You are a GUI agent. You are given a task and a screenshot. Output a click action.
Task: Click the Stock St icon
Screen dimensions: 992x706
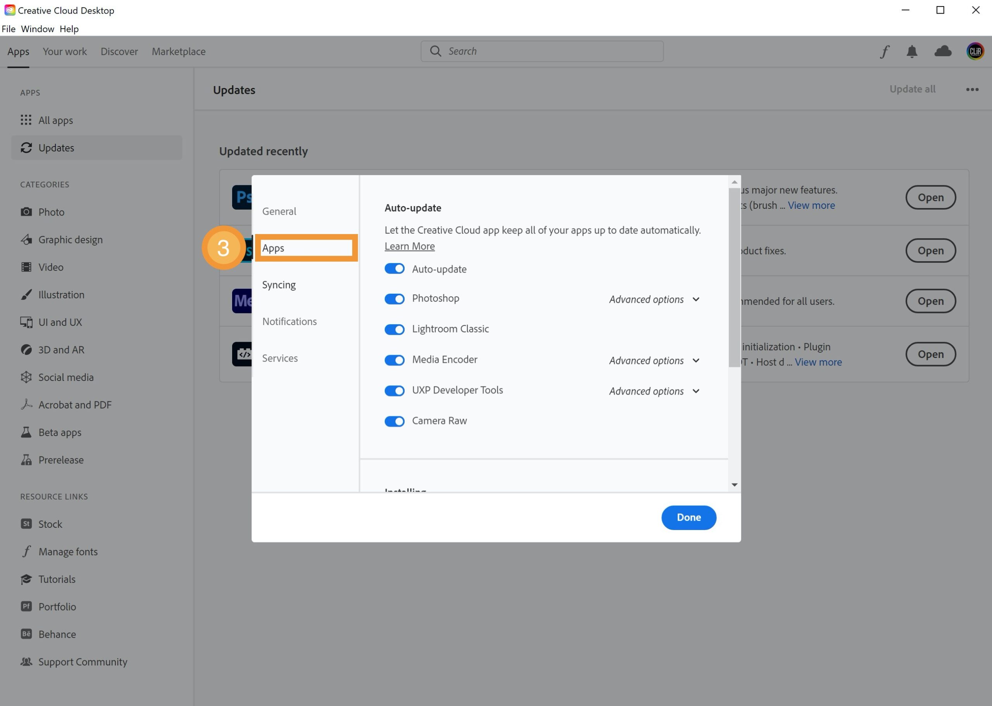[26, 524]
